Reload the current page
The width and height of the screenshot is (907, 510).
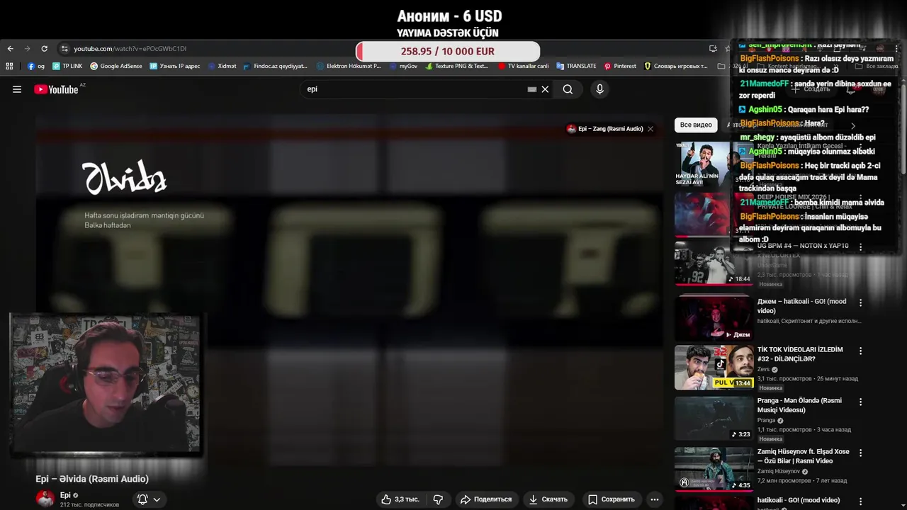coord(44,49)
